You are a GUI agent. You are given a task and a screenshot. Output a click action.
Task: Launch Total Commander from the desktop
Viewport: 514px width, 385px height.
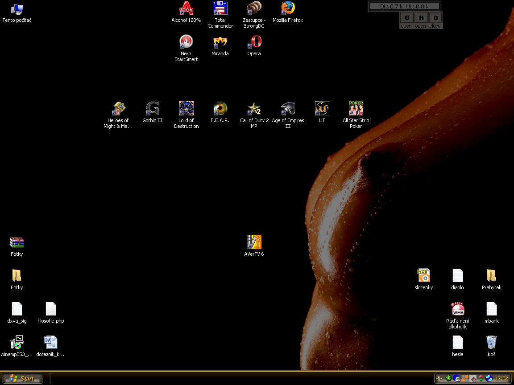point(220,9)
